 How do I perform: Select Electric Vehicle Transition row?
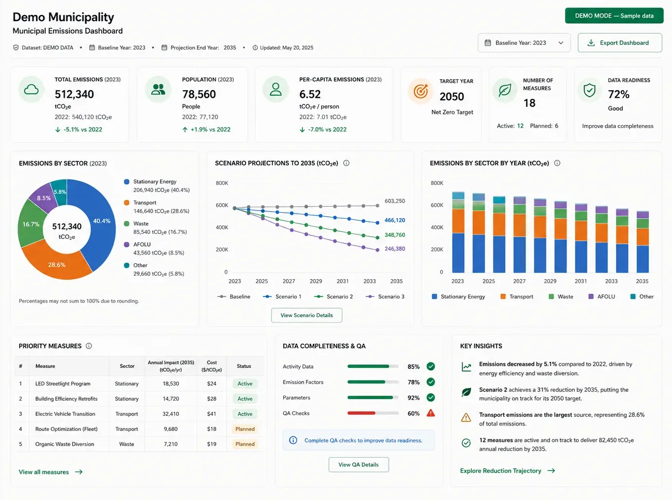tap(138, 414)
